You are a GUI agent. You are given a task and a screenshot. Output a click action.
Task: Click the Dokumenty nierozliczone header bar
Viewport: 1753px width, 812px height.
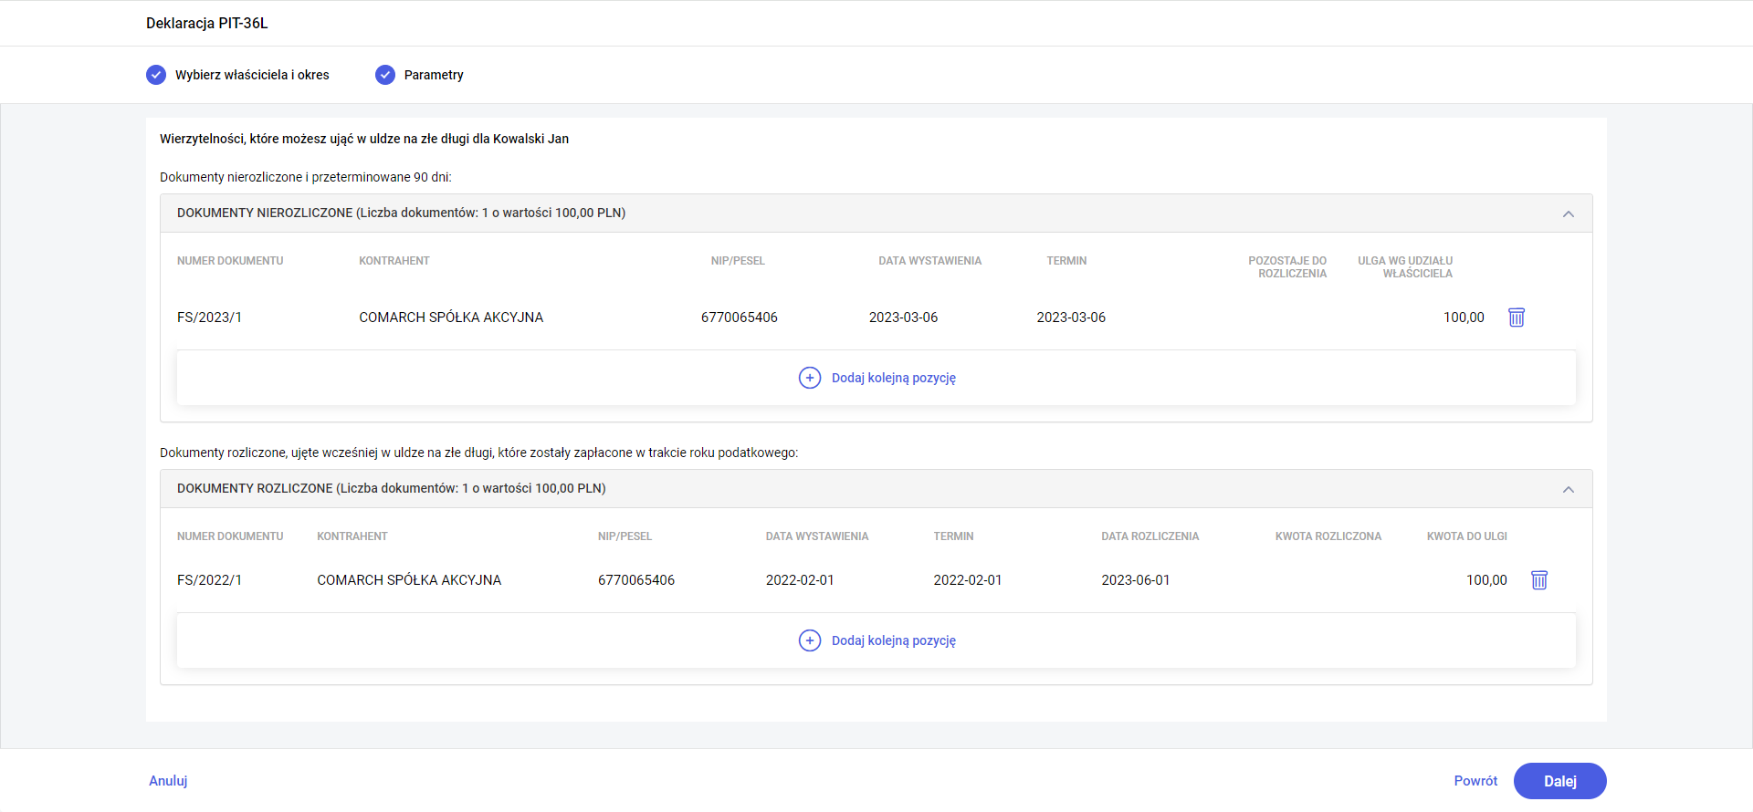[x=822, y=213]
